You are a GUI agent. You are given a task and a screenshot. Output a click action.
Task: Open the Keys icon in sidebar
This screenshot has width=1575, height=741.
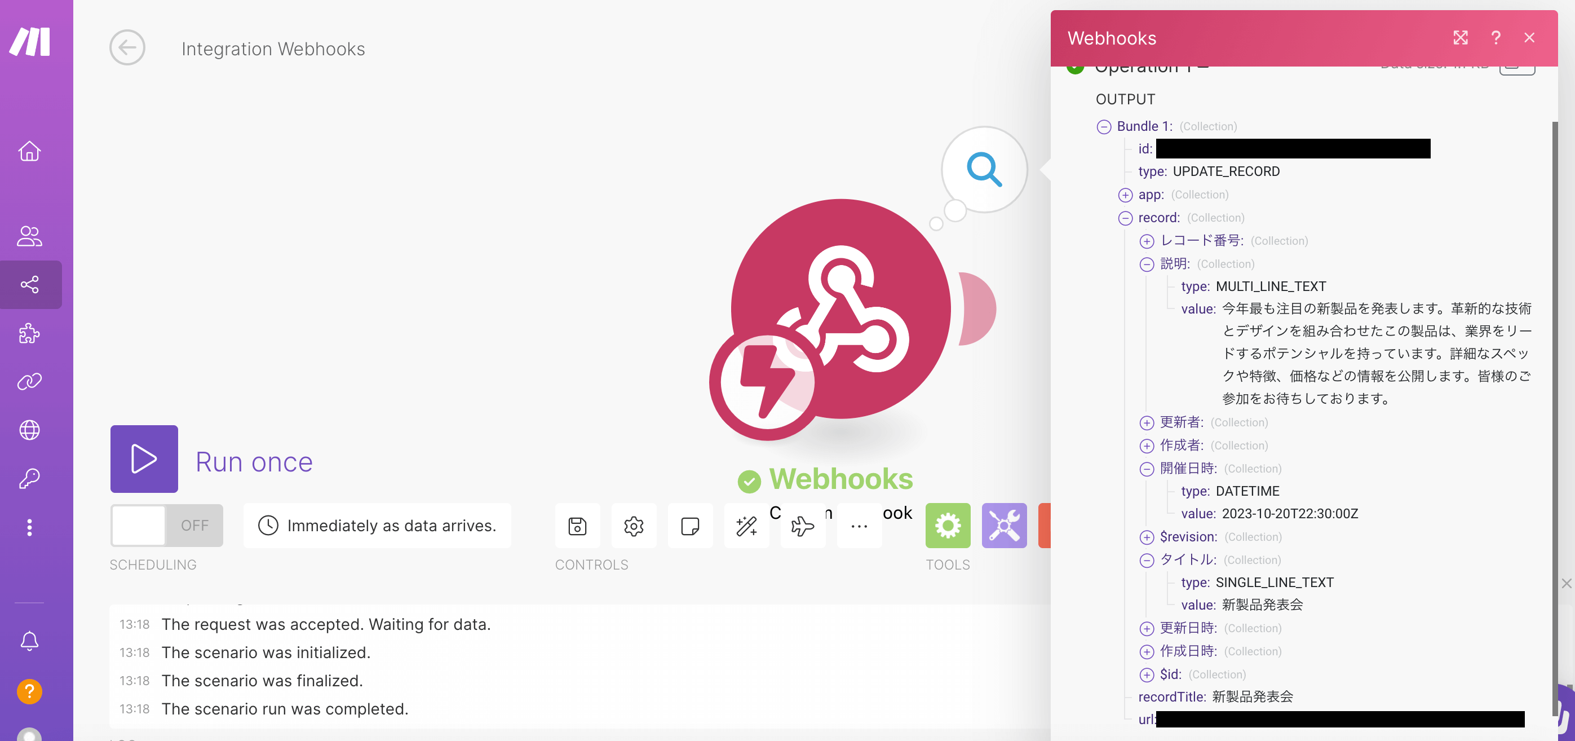pos(29,478)
